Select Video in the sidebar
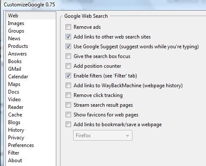206x166 pixels. pyautogui.click(x=31, y=100)
